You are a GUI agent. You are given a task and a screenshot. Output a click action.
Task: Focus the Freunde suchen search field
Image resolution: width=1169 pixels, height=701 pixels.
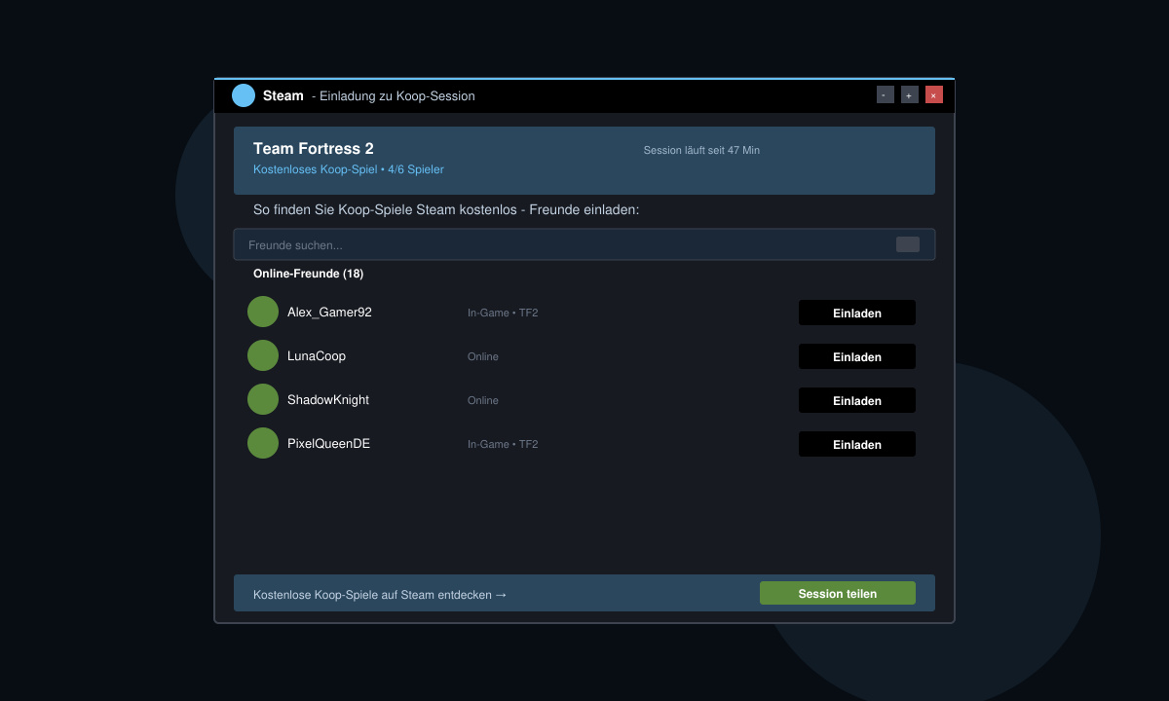point(584,244)
